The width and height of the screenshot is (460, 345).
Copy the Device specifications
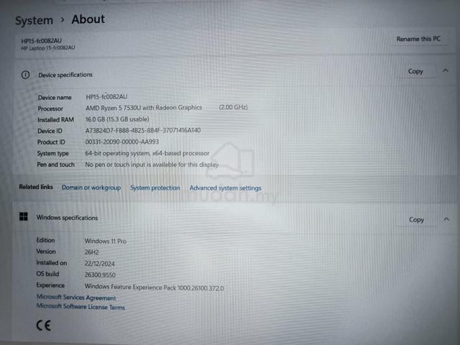(415, 71)
